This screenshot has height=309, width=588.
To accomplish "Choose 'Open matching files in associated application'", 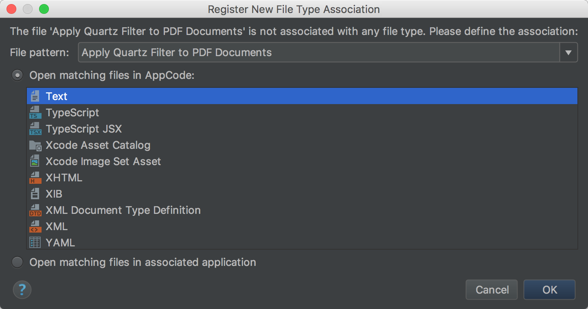I will [x=17, y=262].
